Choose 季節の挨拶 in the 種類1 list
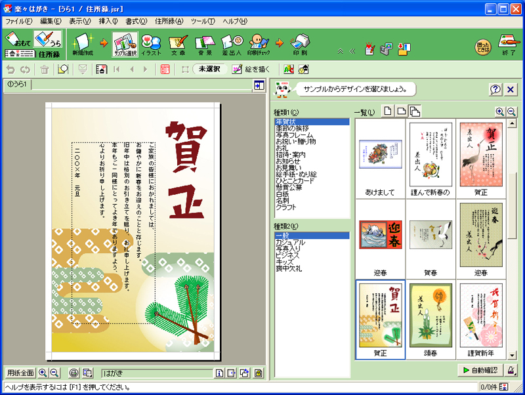Screen dimensions: 525x395 (x=295, y=129)
